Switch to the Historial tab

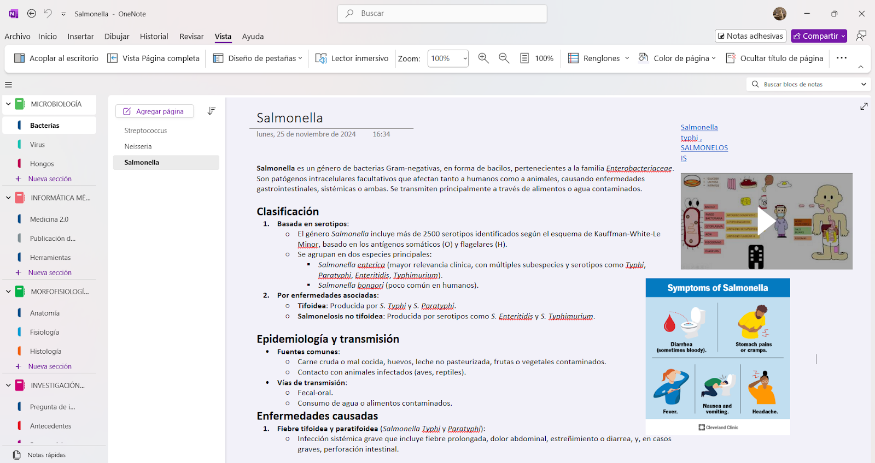pyautogui.click(x=154, y=37)
